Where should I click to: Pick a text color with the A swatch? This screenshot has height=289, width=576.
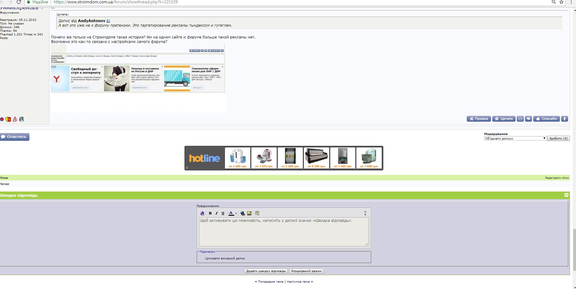coord(231,213)
